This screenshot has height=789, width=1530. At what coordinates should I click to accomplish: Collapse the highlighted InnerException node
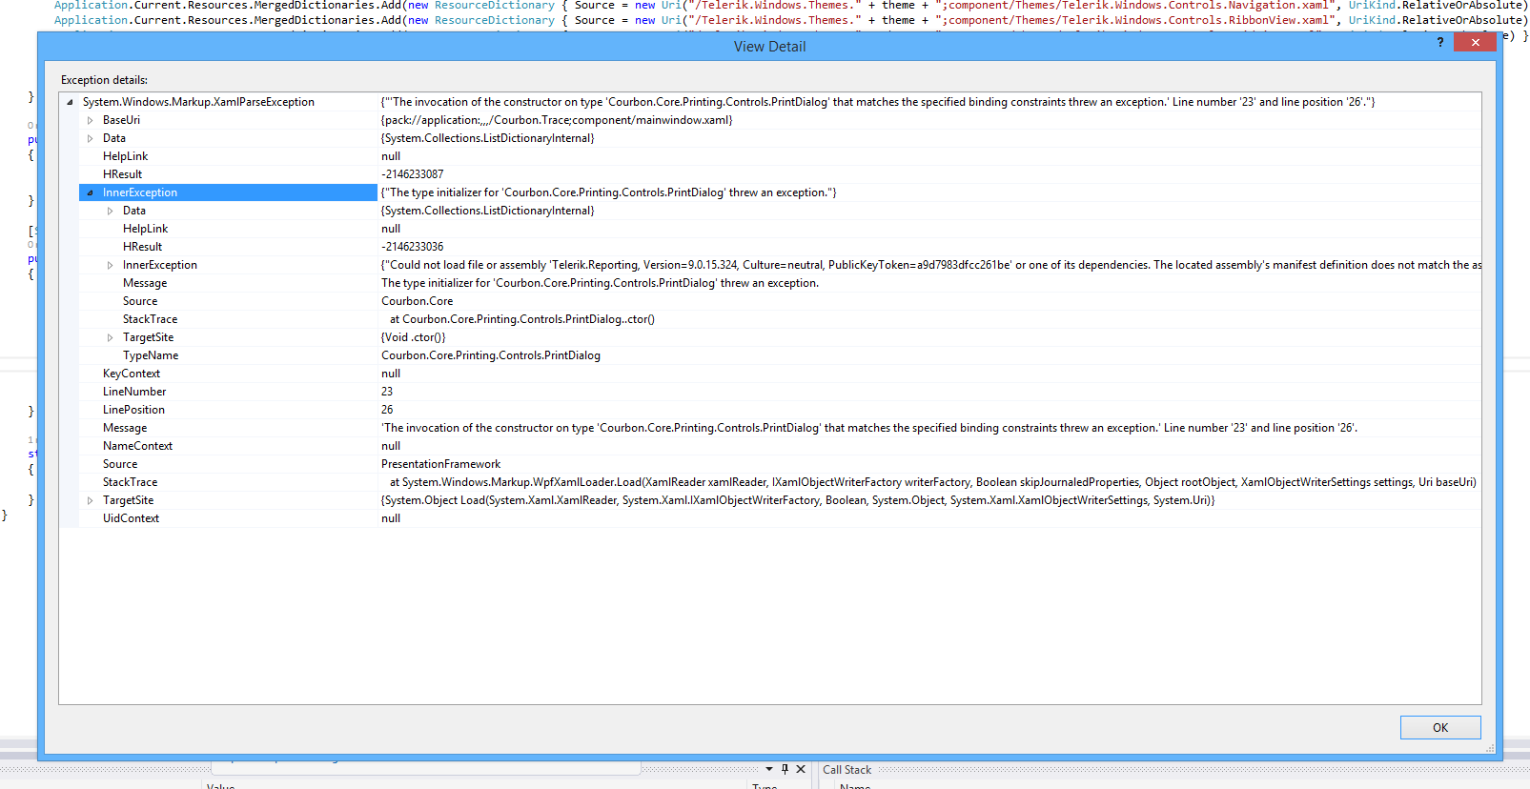91,192
